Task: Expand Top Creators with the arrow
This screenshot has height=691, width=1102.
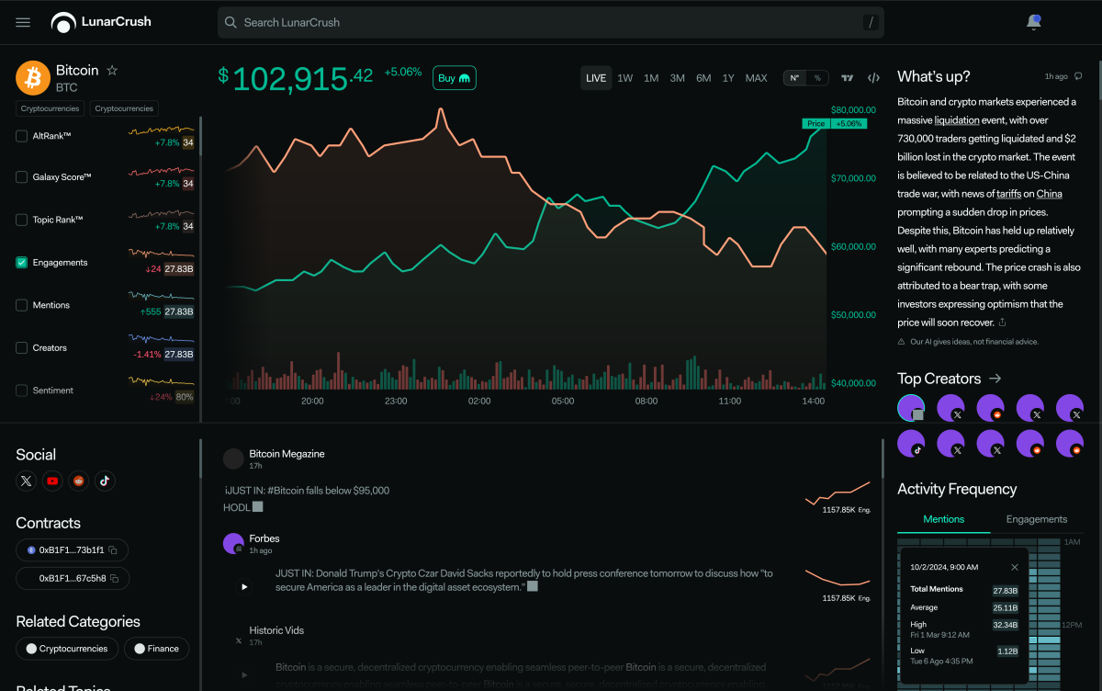Action: pos(995,379)
